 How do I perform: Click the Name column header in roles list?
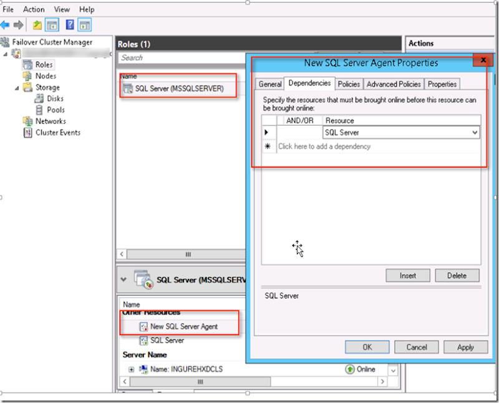(x=128, y=76)
